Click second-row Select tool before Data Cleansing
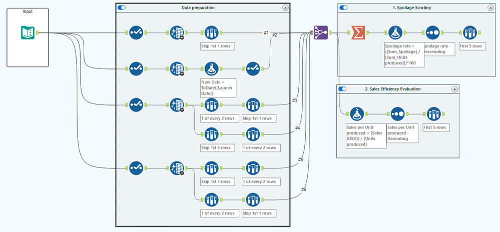Image resolution: width=500 pixels, height=232 pixels. click(136, 68)
